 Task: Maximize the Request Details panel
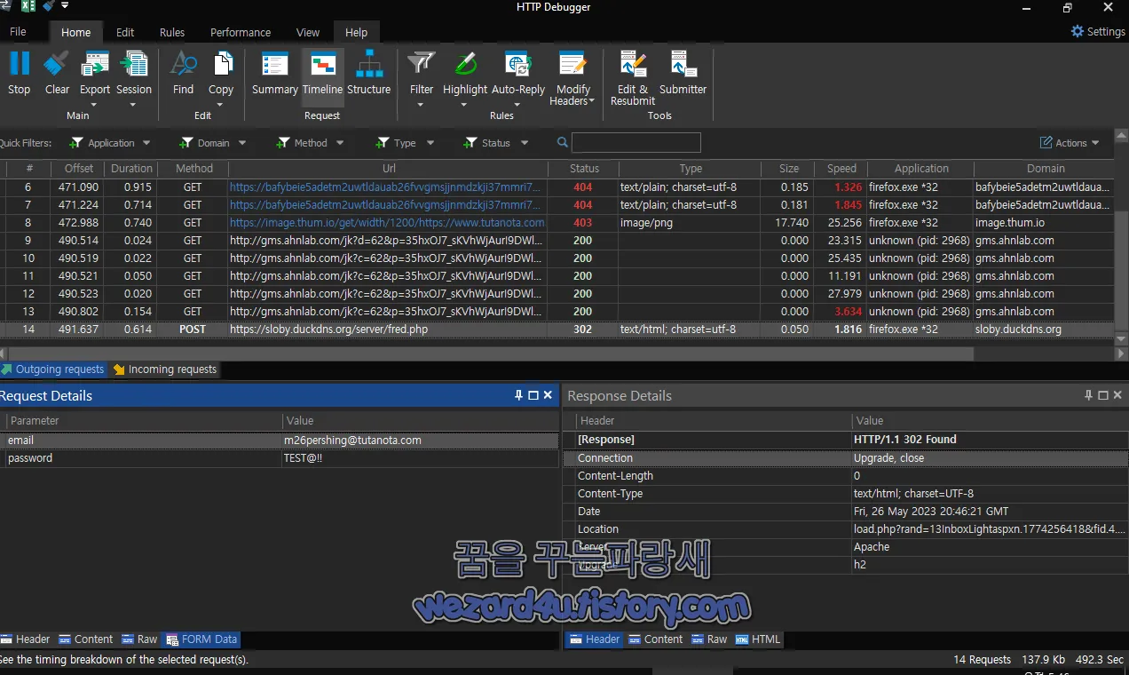click(533, 395)
